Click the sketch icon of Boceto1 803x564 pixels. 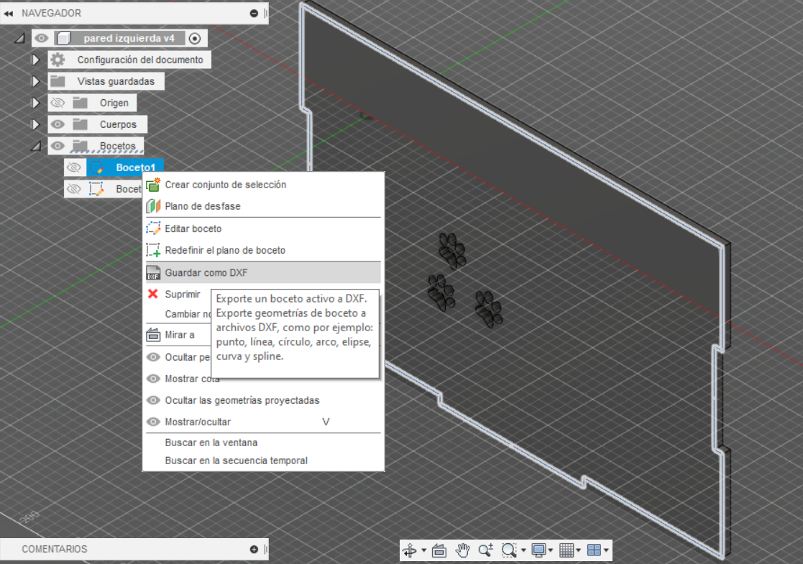[96, 167]
